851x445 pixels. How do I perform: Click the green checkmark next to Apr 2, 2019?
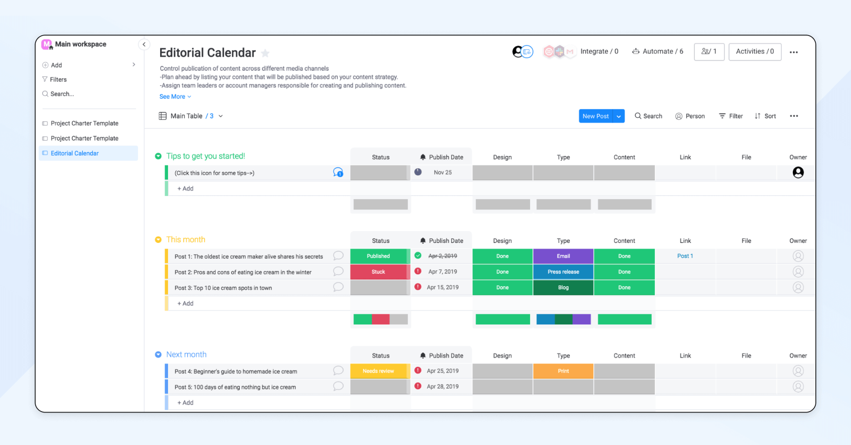[418, 255]
